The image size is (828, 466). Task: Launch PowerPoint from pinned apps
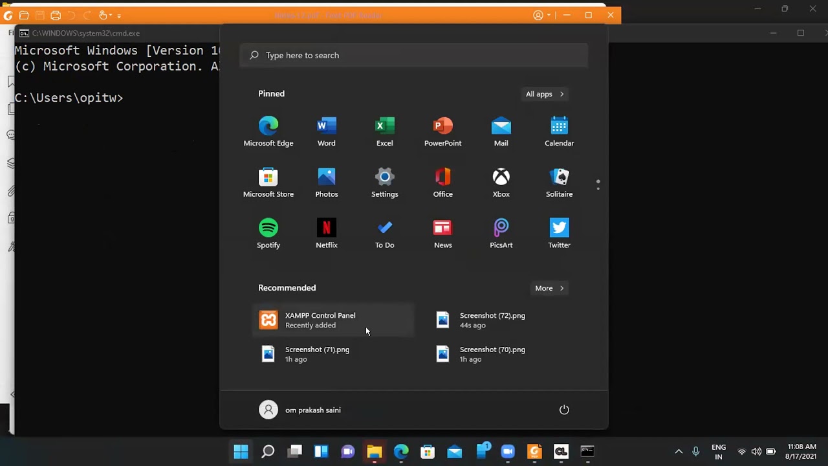[x=443, y=131]
